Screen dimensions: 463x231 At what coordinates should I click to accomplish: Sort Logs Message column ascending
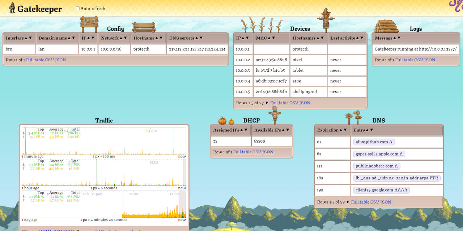pos(395,38)
